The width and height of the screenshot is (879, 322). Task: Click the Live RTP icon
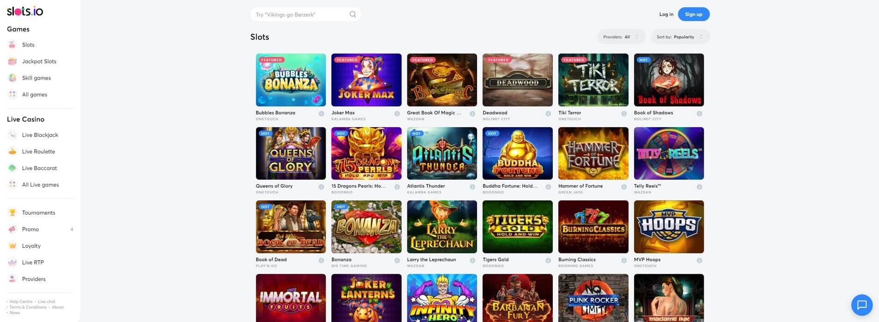[x=12, y=263]
